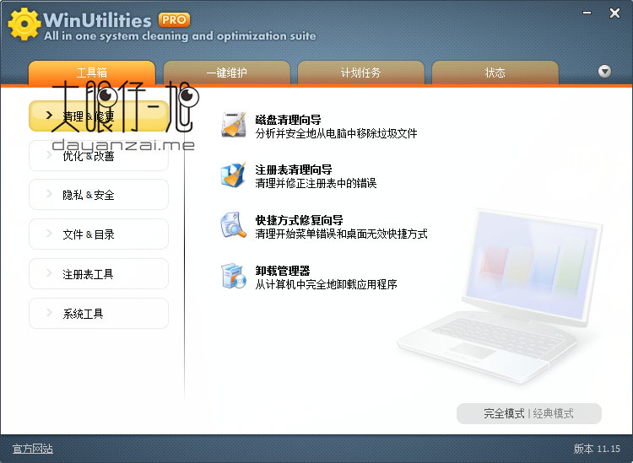The height and width of the screenshot is (463, 633).
Task: Switch to the 状态 tab
Action: [x=495, y=73]
